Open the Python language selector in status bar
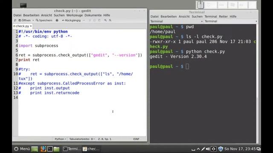 (x=60, y=139)
